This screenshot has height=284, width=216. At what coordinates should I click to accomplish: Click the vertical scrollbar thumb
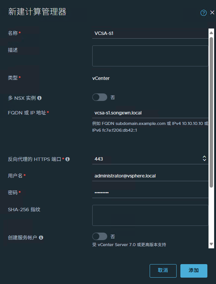[x=211, y=112]
